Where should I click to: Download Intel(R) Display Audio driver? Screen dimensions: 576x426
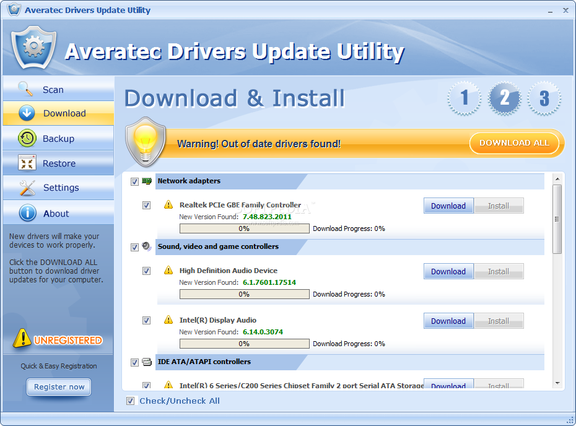click(448, 321)
